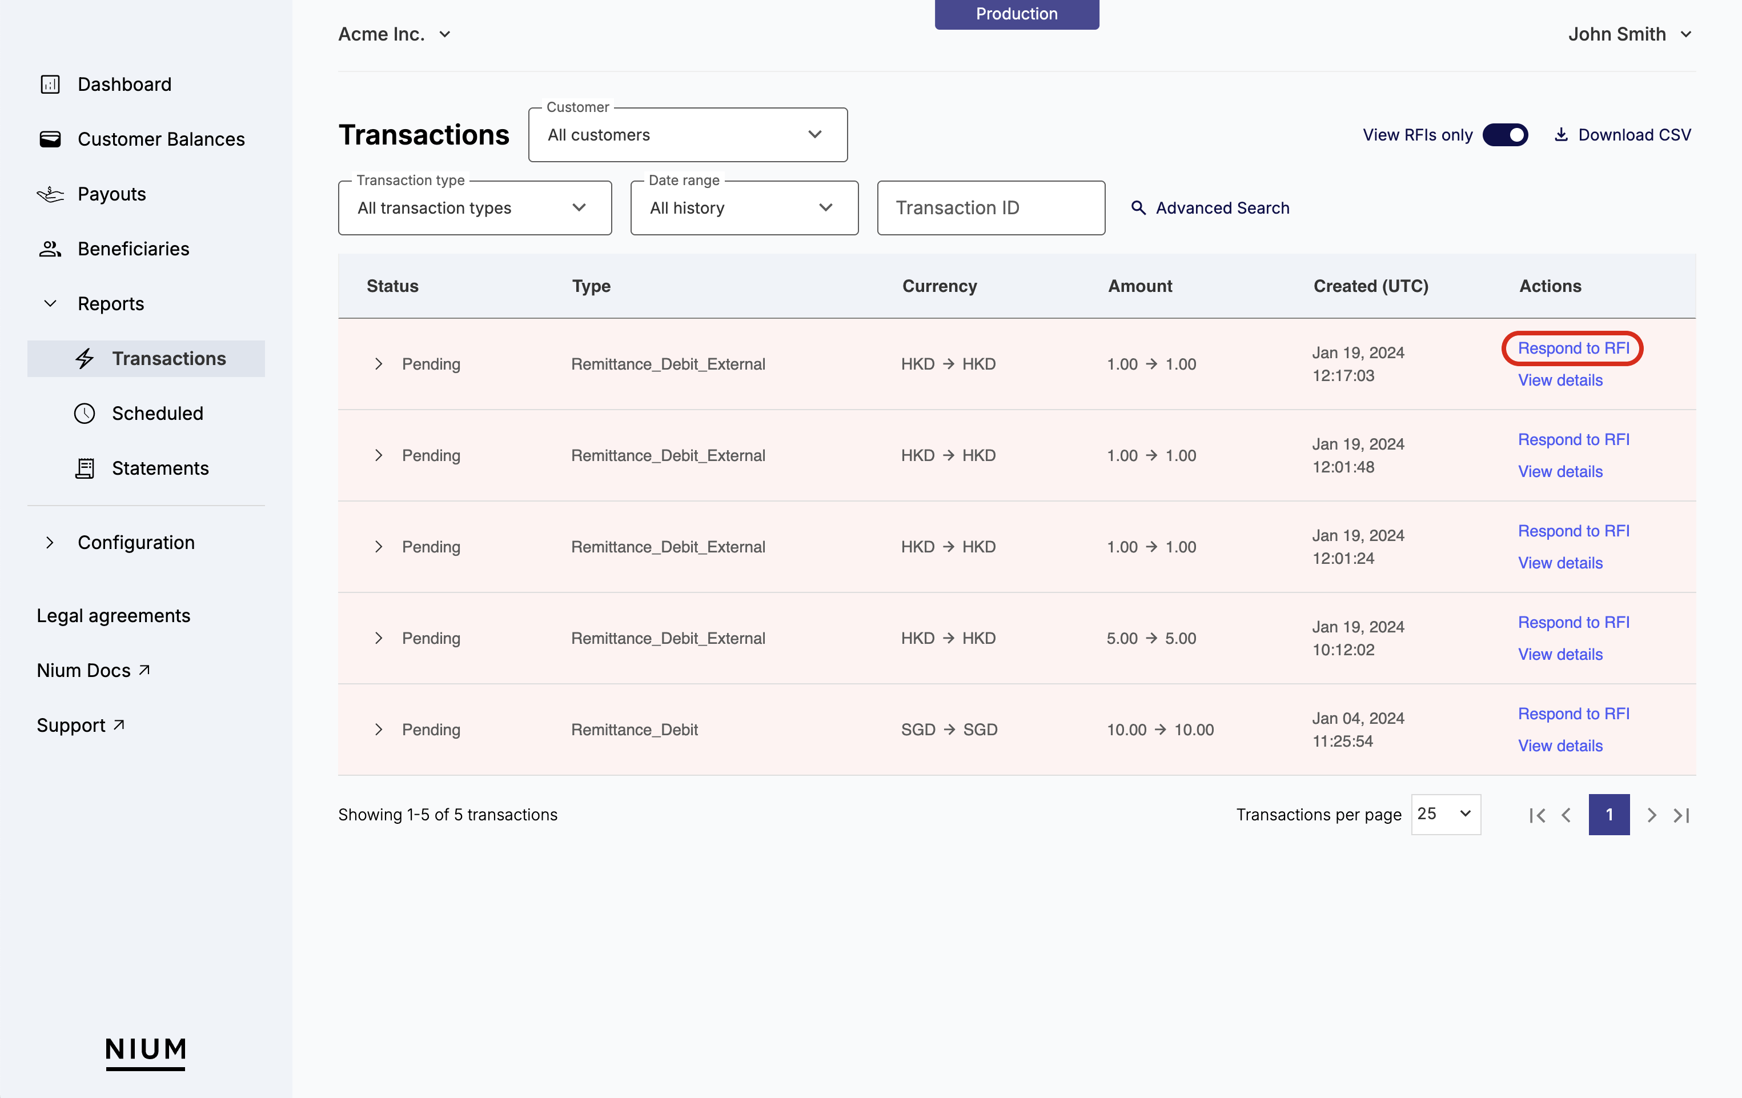The width and height of the screenshot is (1742, 1098).
Task: Click the Payouts hand icon
Action: tap(50, 194)
